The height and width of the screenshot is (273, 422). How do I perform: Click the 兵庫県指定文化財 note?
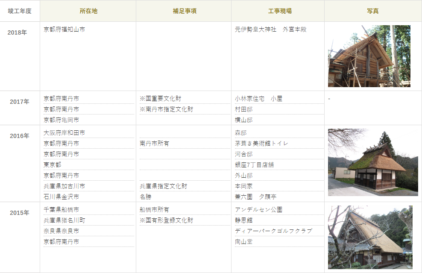(x=163, y=186)
